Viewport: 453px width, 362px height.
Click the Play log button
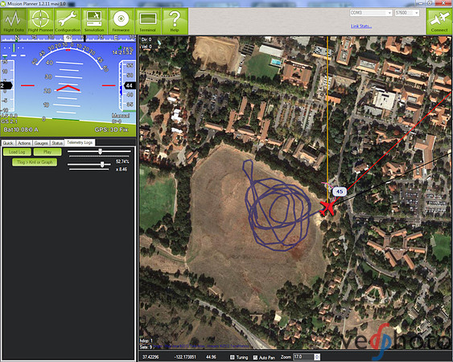click(47, 152)
